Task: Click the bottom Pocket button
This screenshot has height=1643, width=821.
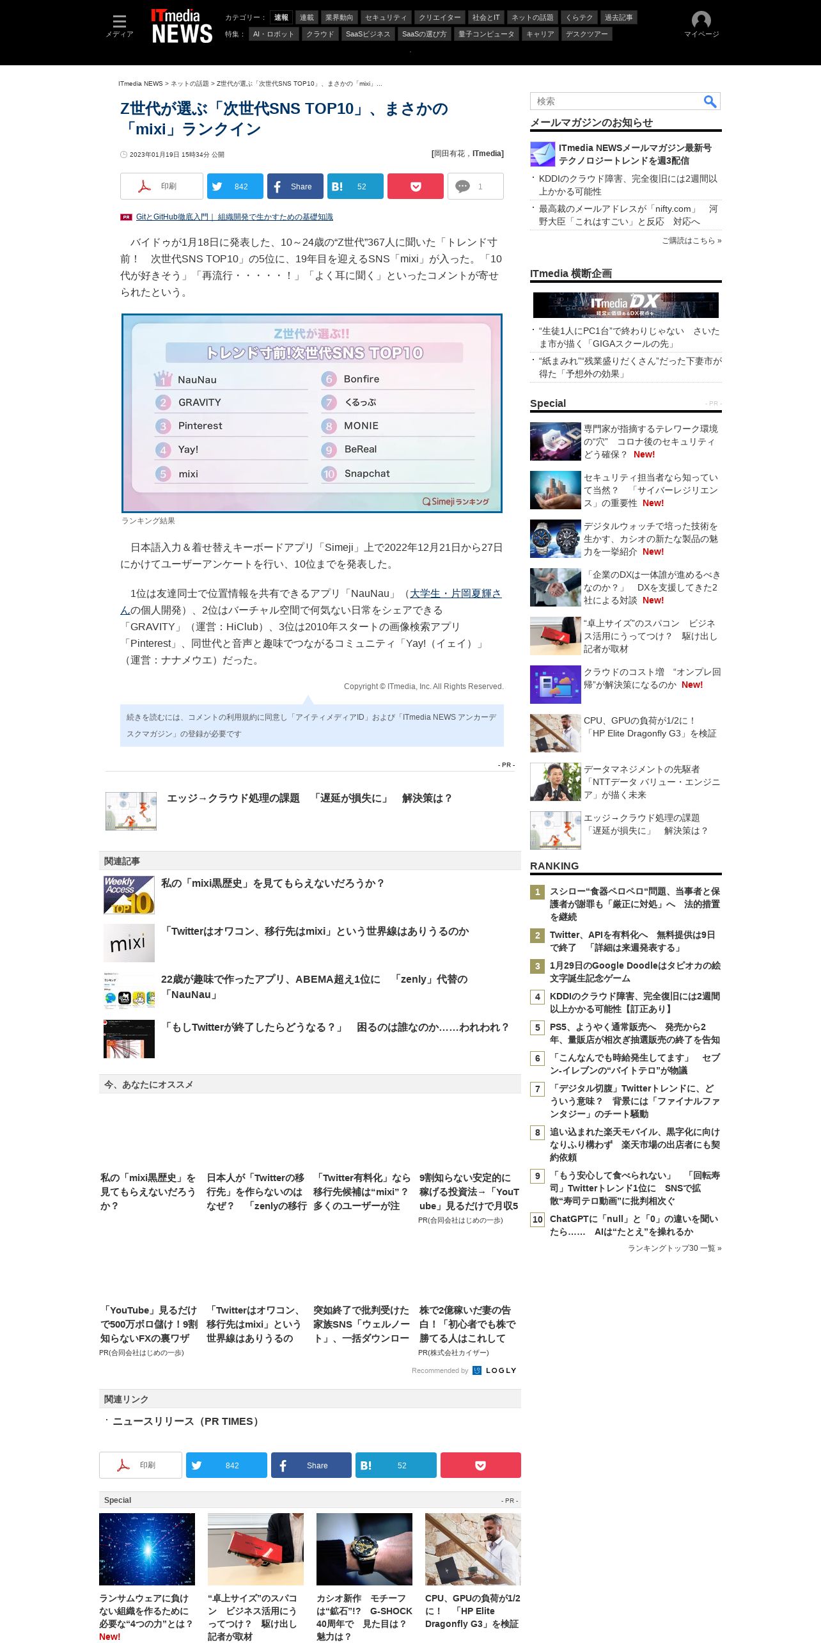Action: tap(481, 1465)
